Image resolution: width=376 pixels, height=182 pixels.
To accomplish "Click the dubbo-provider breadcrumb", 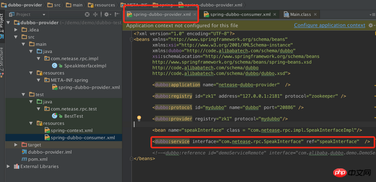I will [22, 5].
